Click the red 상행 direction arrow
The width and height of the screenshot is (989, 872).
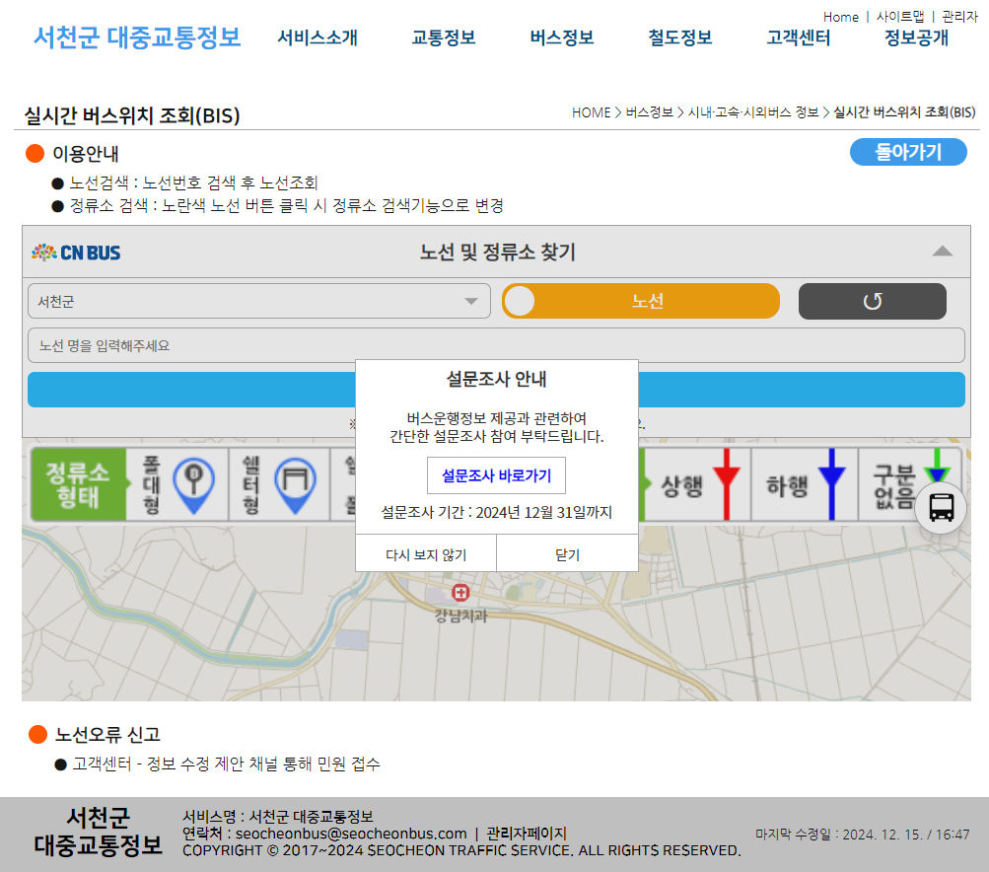[727, 483]
